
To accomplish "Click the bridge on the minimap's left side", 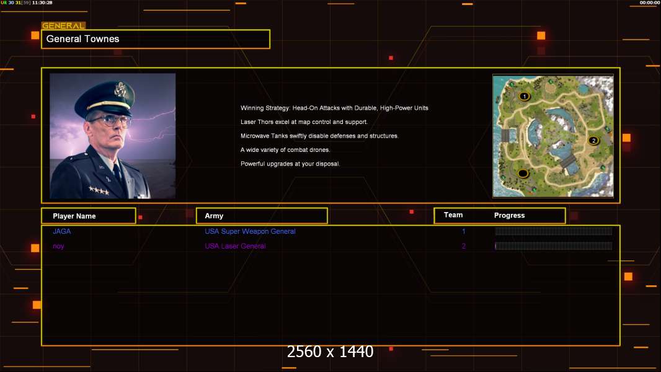I will [x=505, y=135].
